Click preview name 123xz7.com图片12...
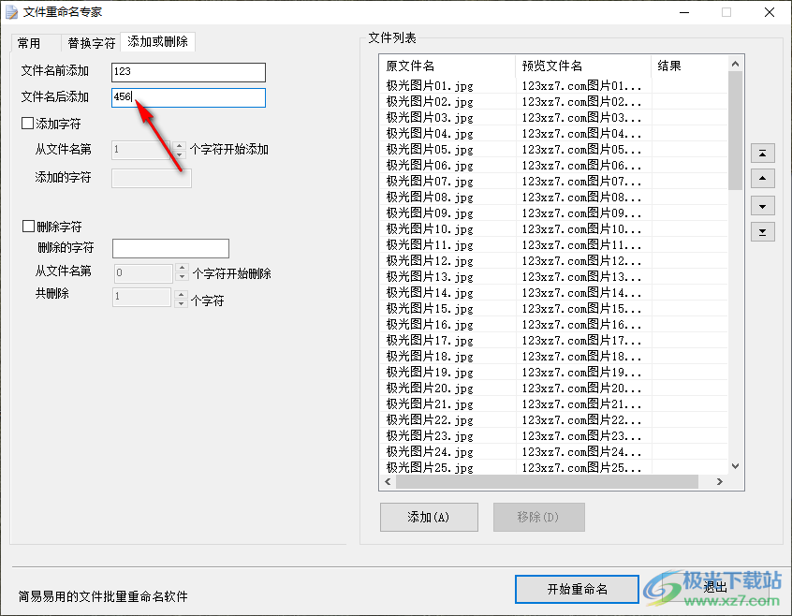Viewport: 792px width, 616px height. pyautogui.click(x=581, y=260)
